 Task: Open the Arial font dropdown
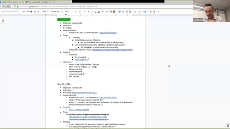(70, 11)
